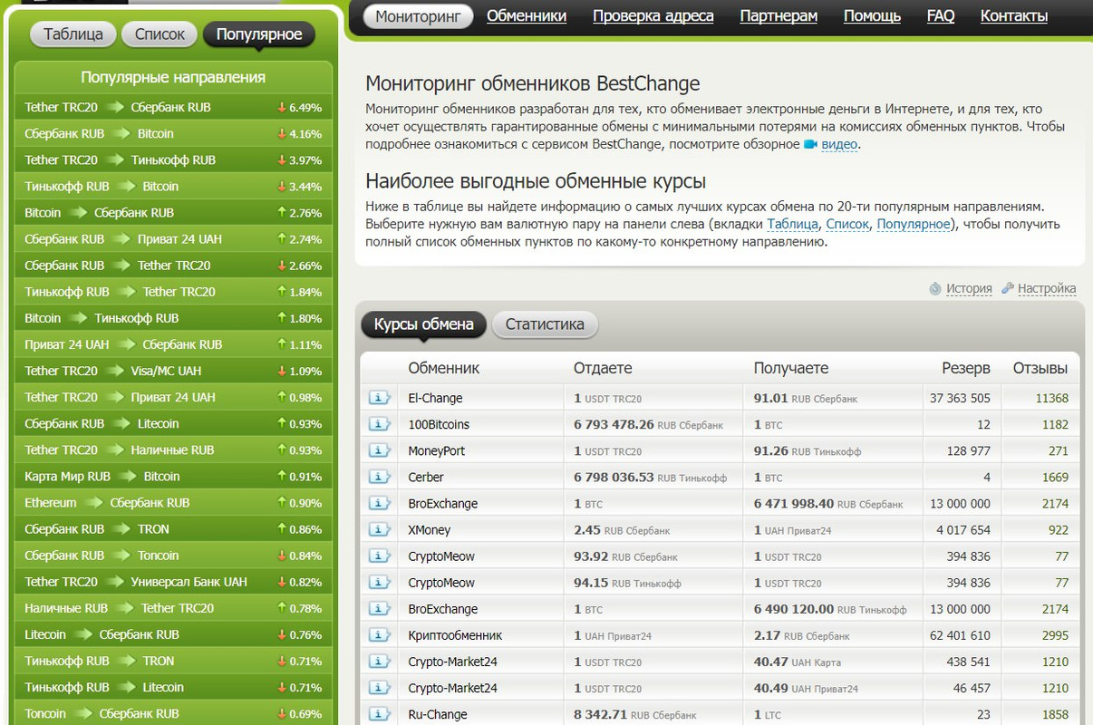Switch to the Мониторинг menu tab
This screenshot has height=725, width=1093.
(418, 16)
